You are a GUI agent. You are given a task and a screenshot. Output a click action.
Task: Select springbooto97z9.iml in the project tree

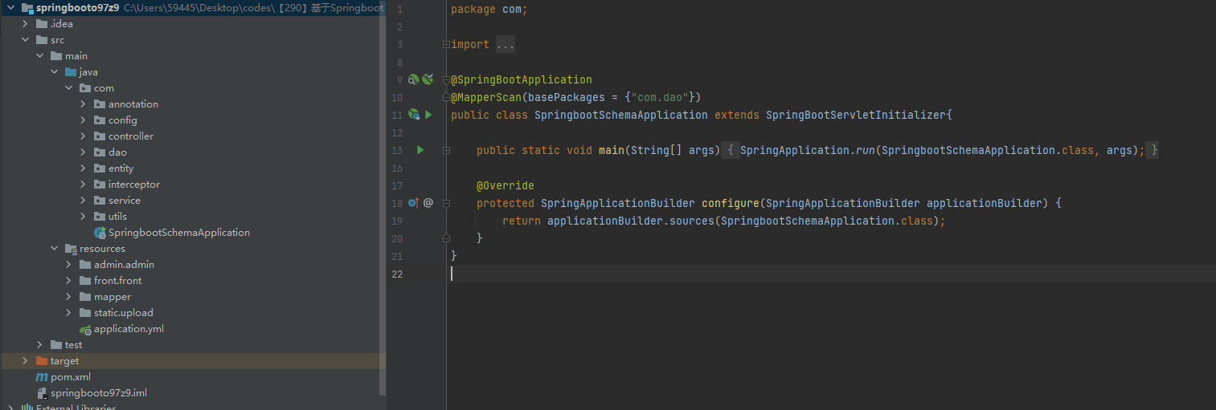98,393
